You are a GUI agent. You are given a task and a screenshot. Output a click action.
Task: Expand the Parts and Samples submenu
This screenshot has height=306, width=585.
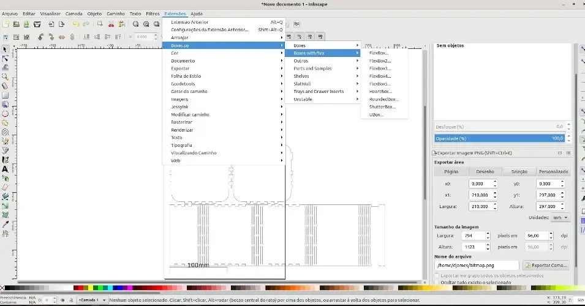pos(323,69)
